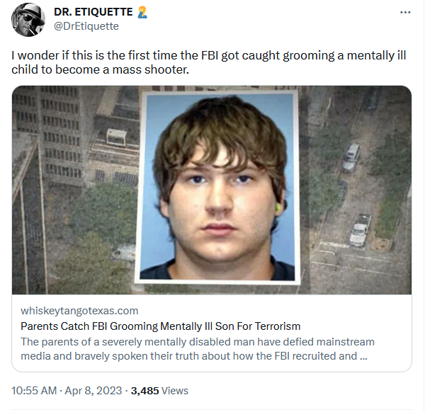The height and width of the screenshot is (412, 425).
Task: Click the facepalm emoji beside the name
Action: (x=142, y=12)
